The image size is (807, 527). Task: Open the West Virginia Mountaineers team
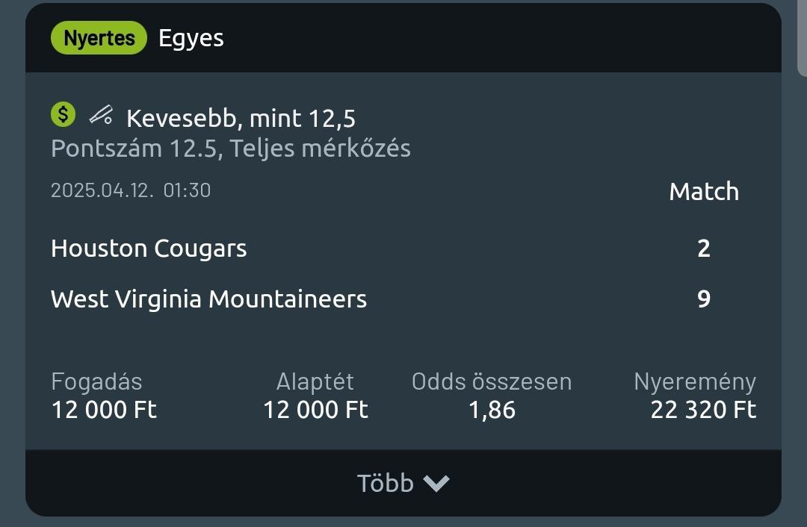click(208, 299)
